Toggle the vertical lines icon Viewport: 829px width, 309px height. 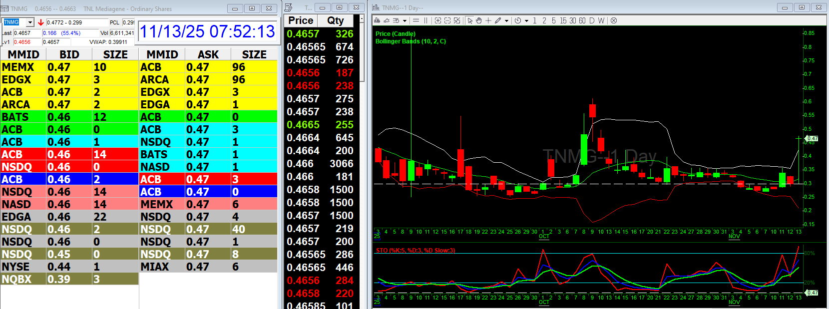pyautogui.click(x=425, y=20)
